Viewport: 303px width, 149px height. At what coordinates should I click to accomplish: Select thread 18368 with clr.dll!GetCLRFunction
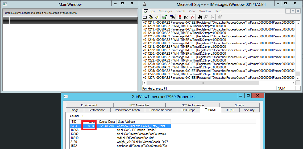pos(120,130)
